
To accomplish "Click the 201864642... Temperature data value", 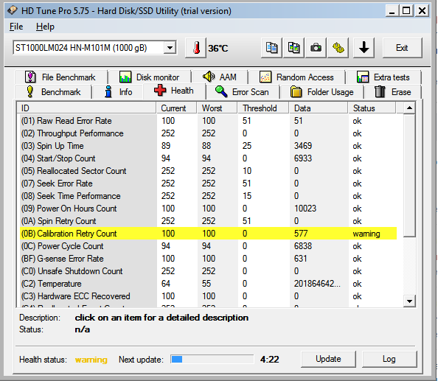I will coord(317,284).
